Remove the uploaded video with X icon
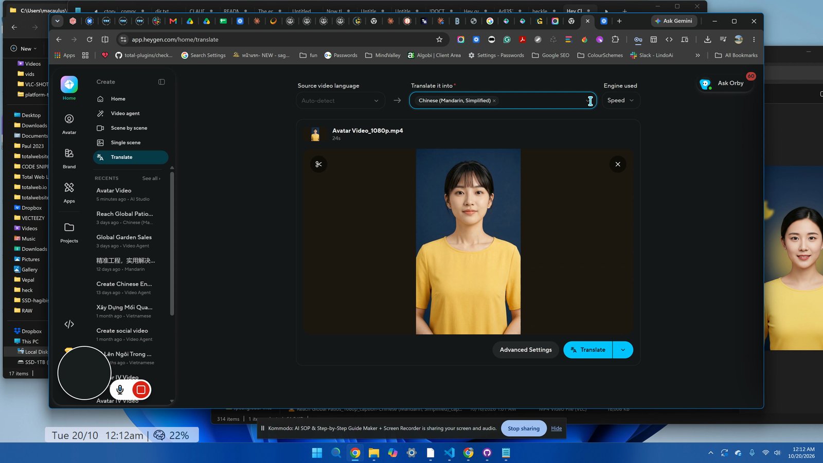 coord(618,164)
